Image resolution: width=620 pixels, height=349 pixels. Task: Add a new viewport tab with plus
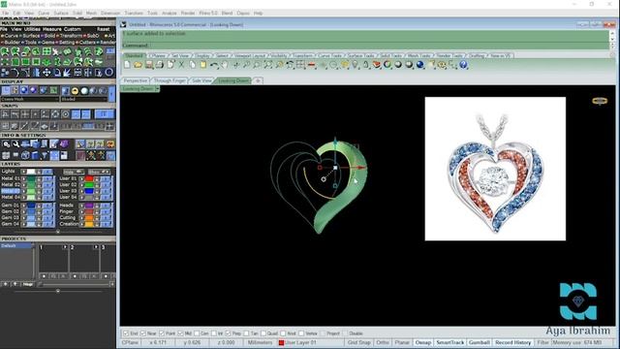point(258,80)
